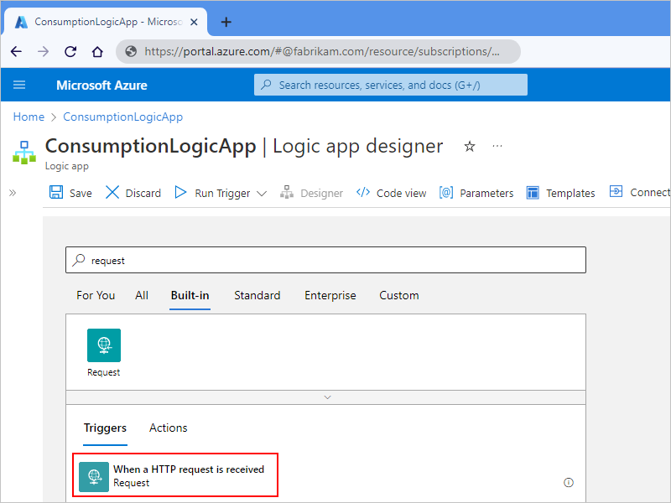Screen dimensions: 671x503
Task: Click the browser back arrow
Action: (16, 52)
